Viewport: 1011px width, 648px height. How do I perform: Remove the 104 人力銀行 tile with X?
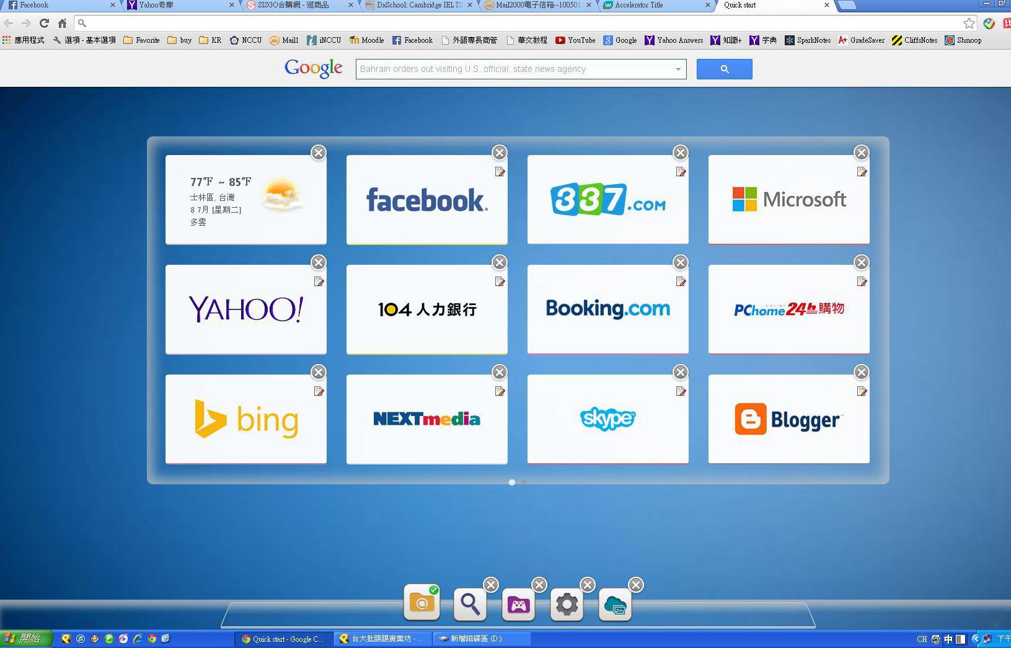coord(500,262)
